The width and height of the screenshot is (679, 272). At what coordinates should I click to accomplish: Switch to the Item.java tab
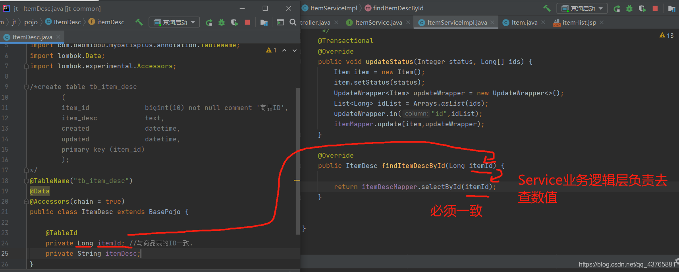tap(525, 23)
